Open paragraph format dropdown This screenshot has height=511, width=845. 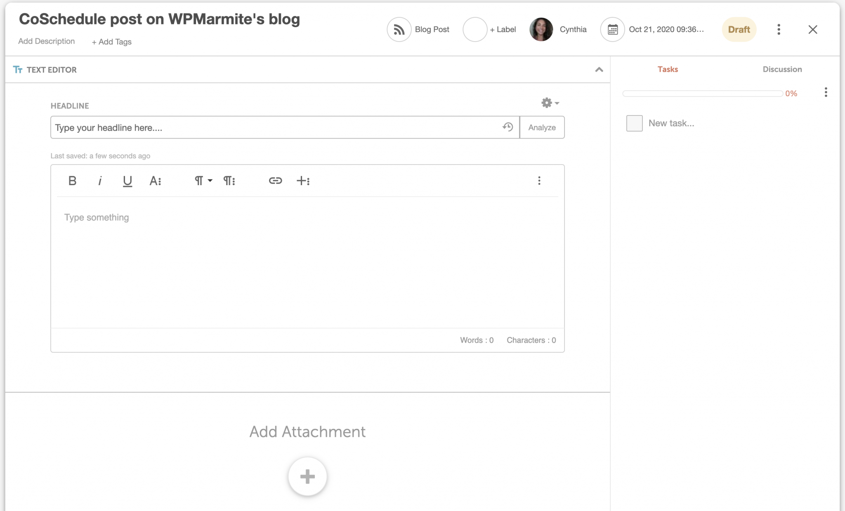pyautogui.click(x=203, y=181)
